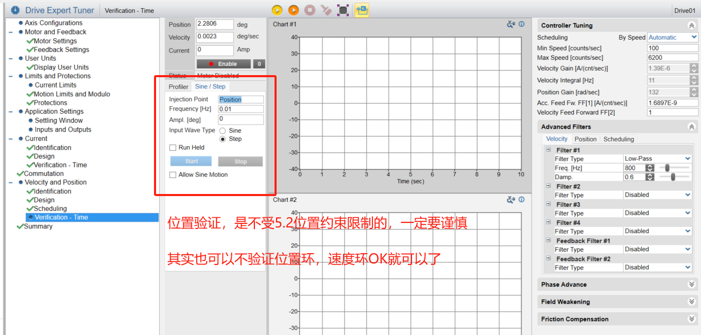Screen dimensions: 701x335
Task: Switch to the Sine / Step tab
Action: pyautogui.click(x=210, y=86)
